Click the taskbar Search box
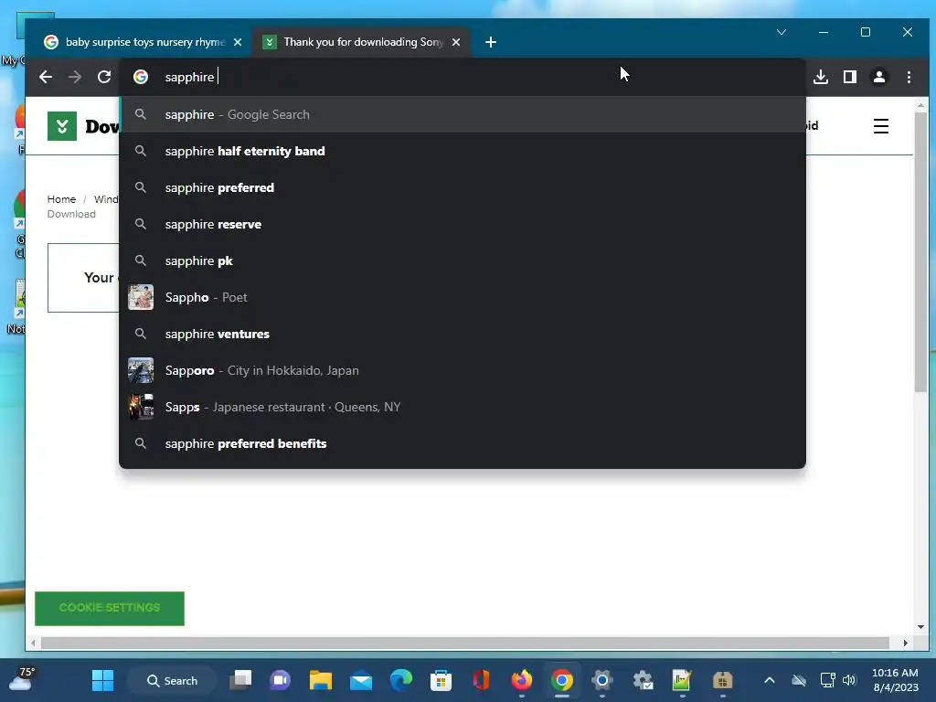Viewport: 936px width, 702px height. point(173,680)
